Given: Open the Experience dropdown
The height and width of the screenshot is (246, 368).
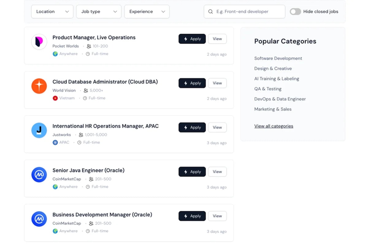Looking at the screenshot, I should pos(147,12).
